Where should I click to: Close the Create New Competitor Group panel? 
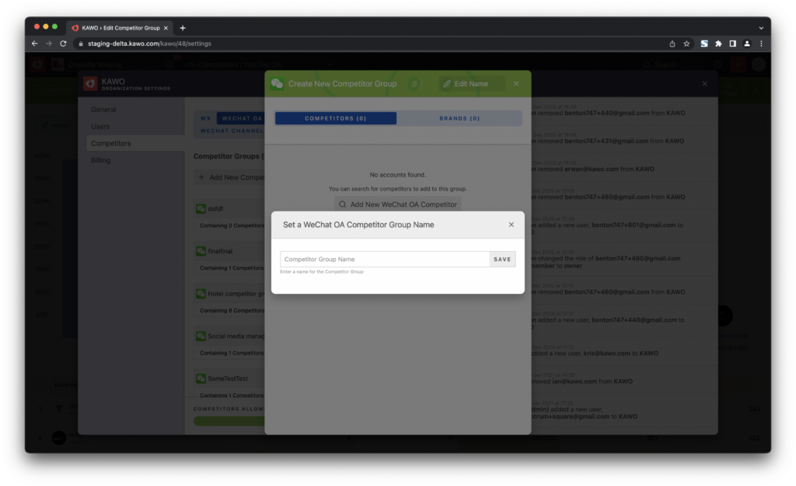point(516,84)
